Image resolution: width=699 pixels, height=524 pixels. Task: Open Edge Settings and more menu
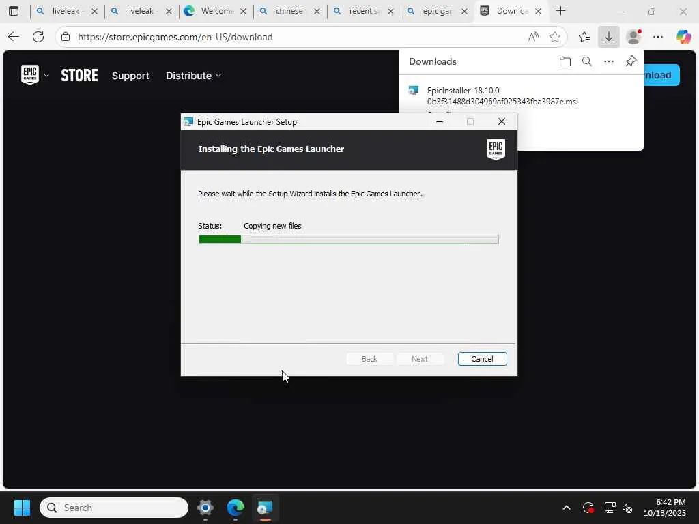pyautogui.click(x=658, y=37)
